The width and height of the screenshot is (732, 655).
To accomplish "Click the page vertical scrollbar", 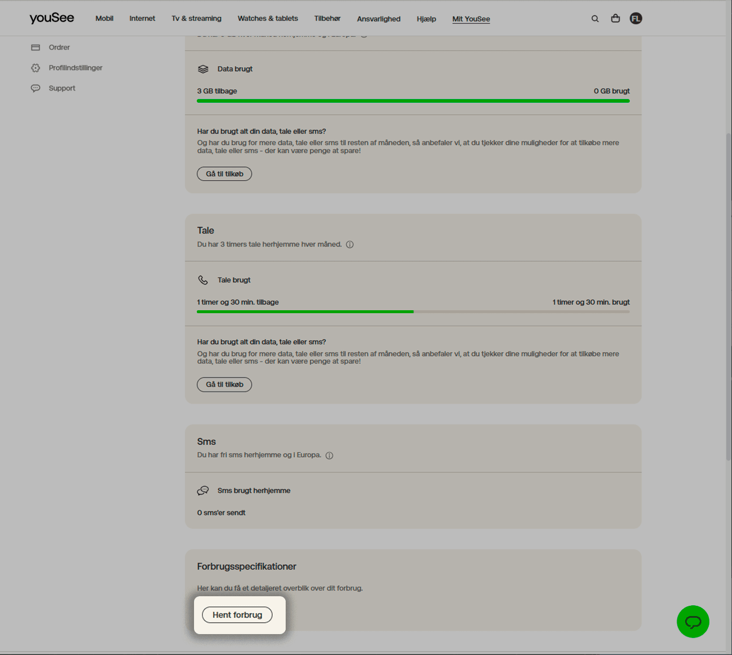I will [729, 294].
